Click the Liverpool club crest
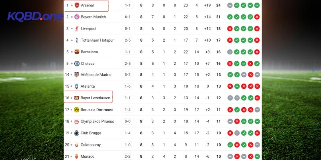Image resolution: width=321 pixels, height=160 pixels. (77, 29)
